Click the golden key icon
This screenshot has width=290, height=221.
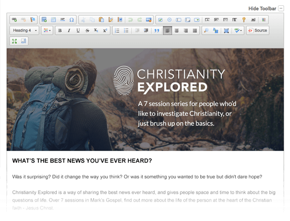point(244,19)
